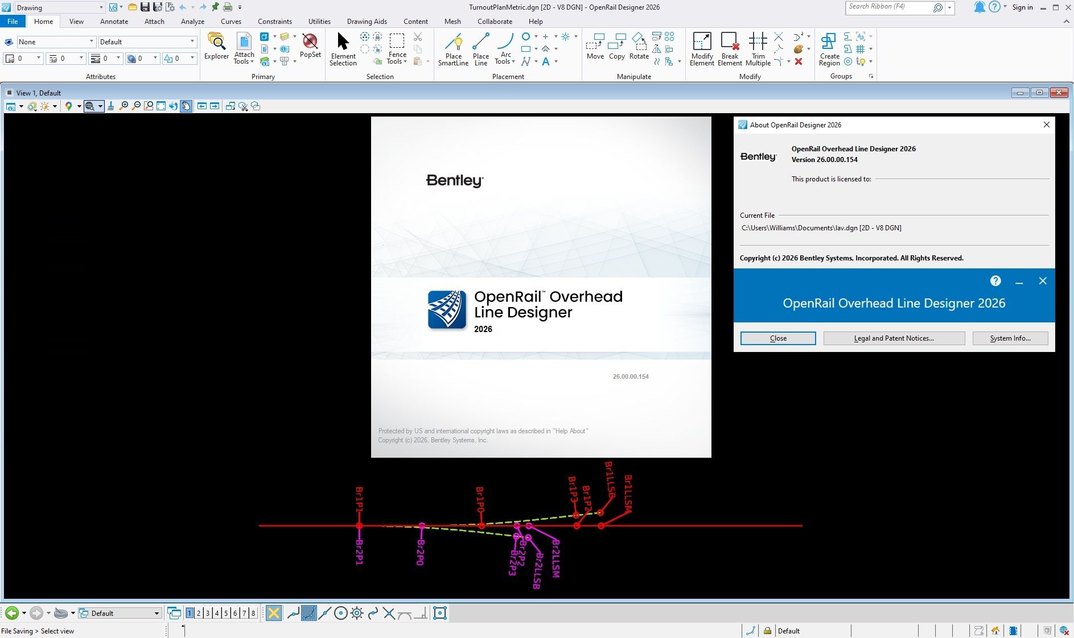1074x638 pixels.
Task: Click the OpenRail splash image
Action: coord(541,287)
